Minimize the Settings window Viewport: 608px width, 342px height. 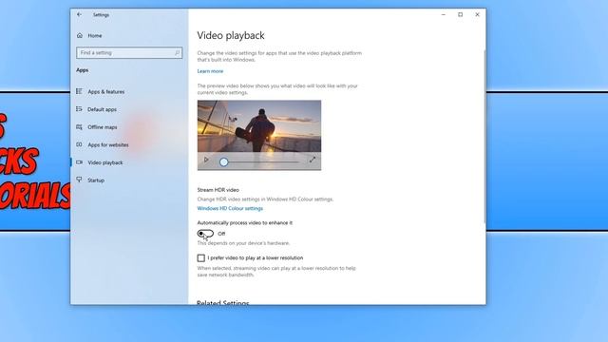coord(444,15)
